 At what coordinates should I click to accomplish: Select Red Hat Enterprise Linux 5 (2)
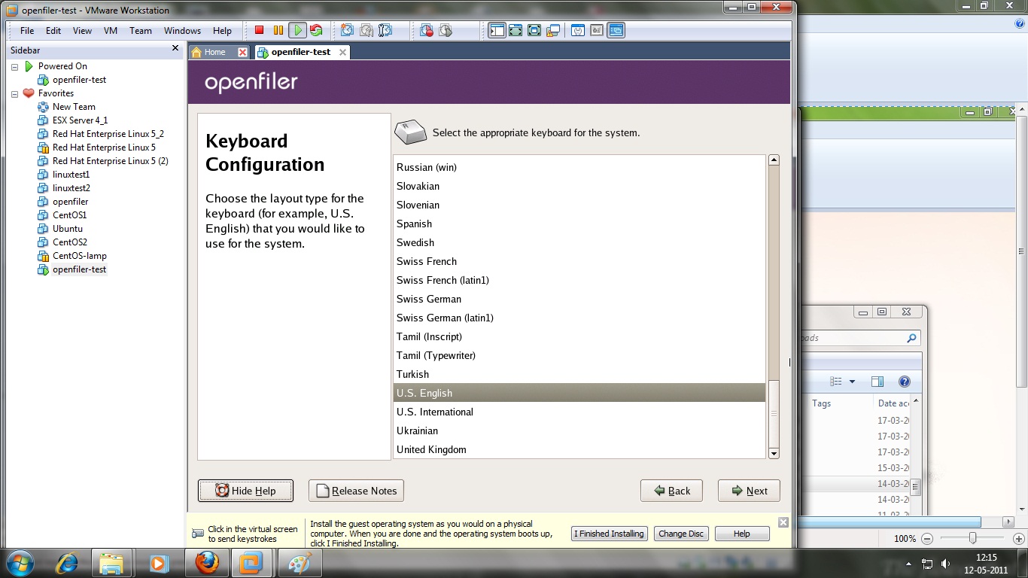111,161
